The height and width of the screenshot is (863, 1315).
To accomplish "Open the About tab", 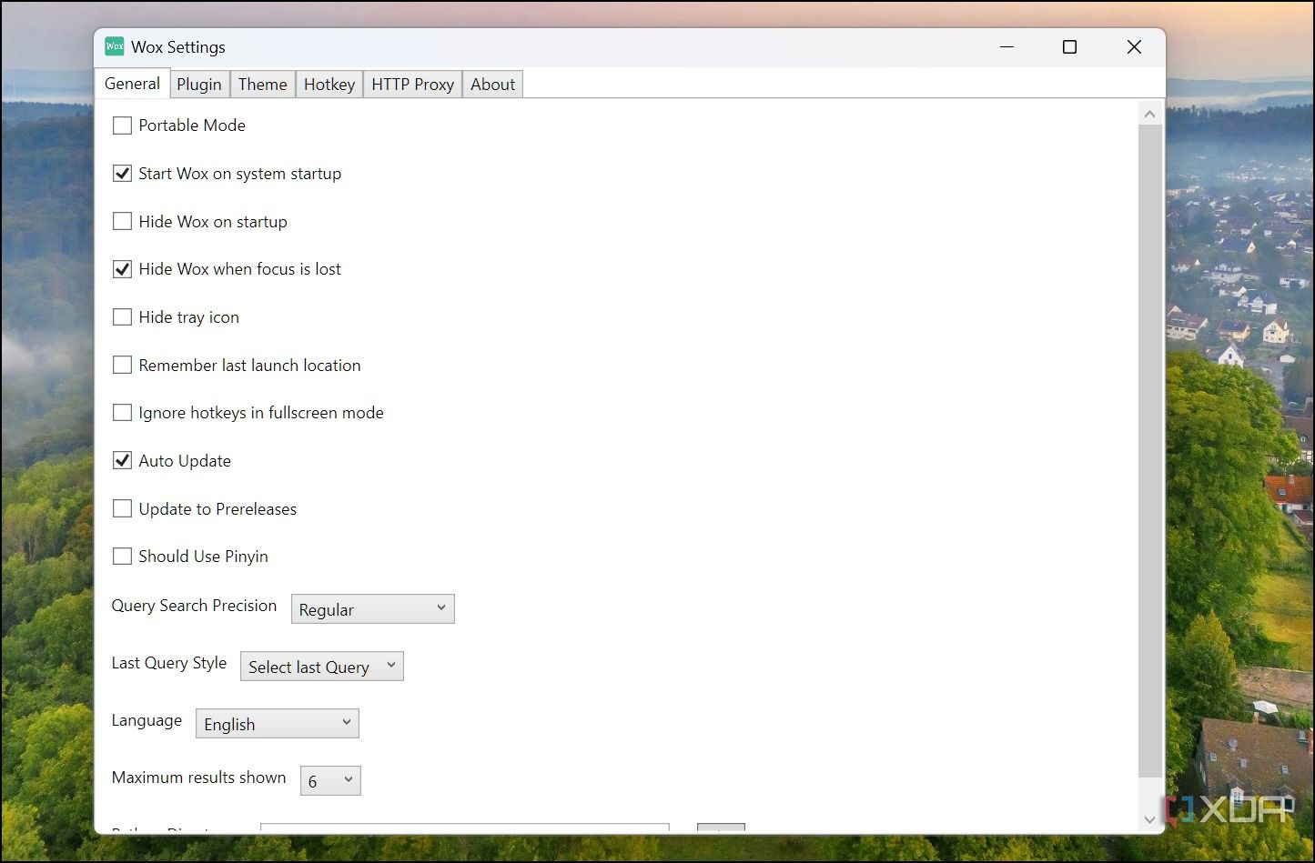I will (492, 84).
